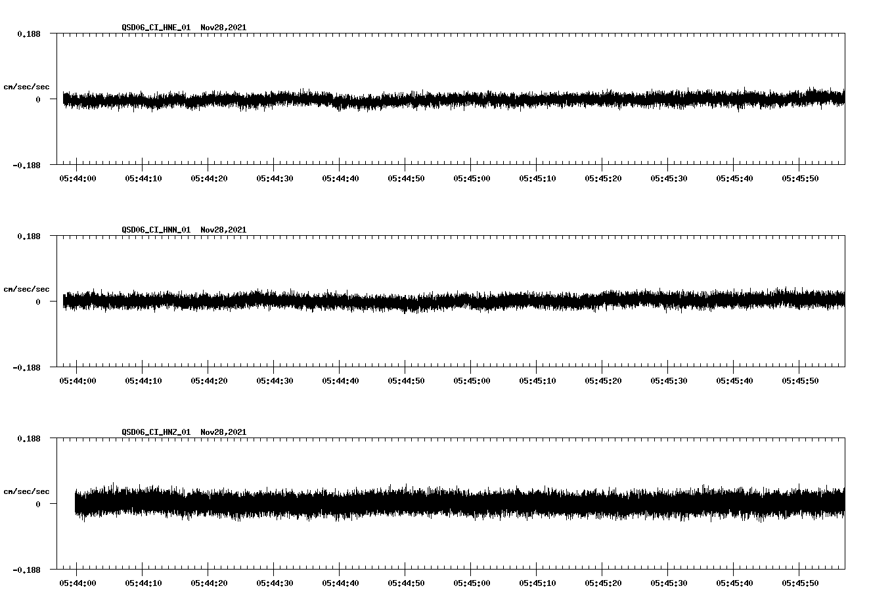Click the 05:44:10 time label under HNE plot
Image resolution: width=892 pixels, height=607 pixels.
pyautogui.click(x=143, y=179)
